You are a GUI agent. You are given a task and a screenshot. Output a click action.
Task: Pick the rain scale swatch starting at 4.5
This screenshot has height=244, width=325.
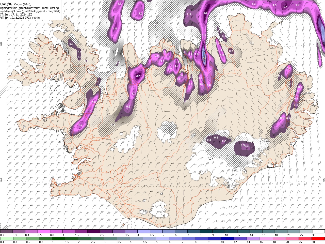pyautogui.click(x=149, y=238)
